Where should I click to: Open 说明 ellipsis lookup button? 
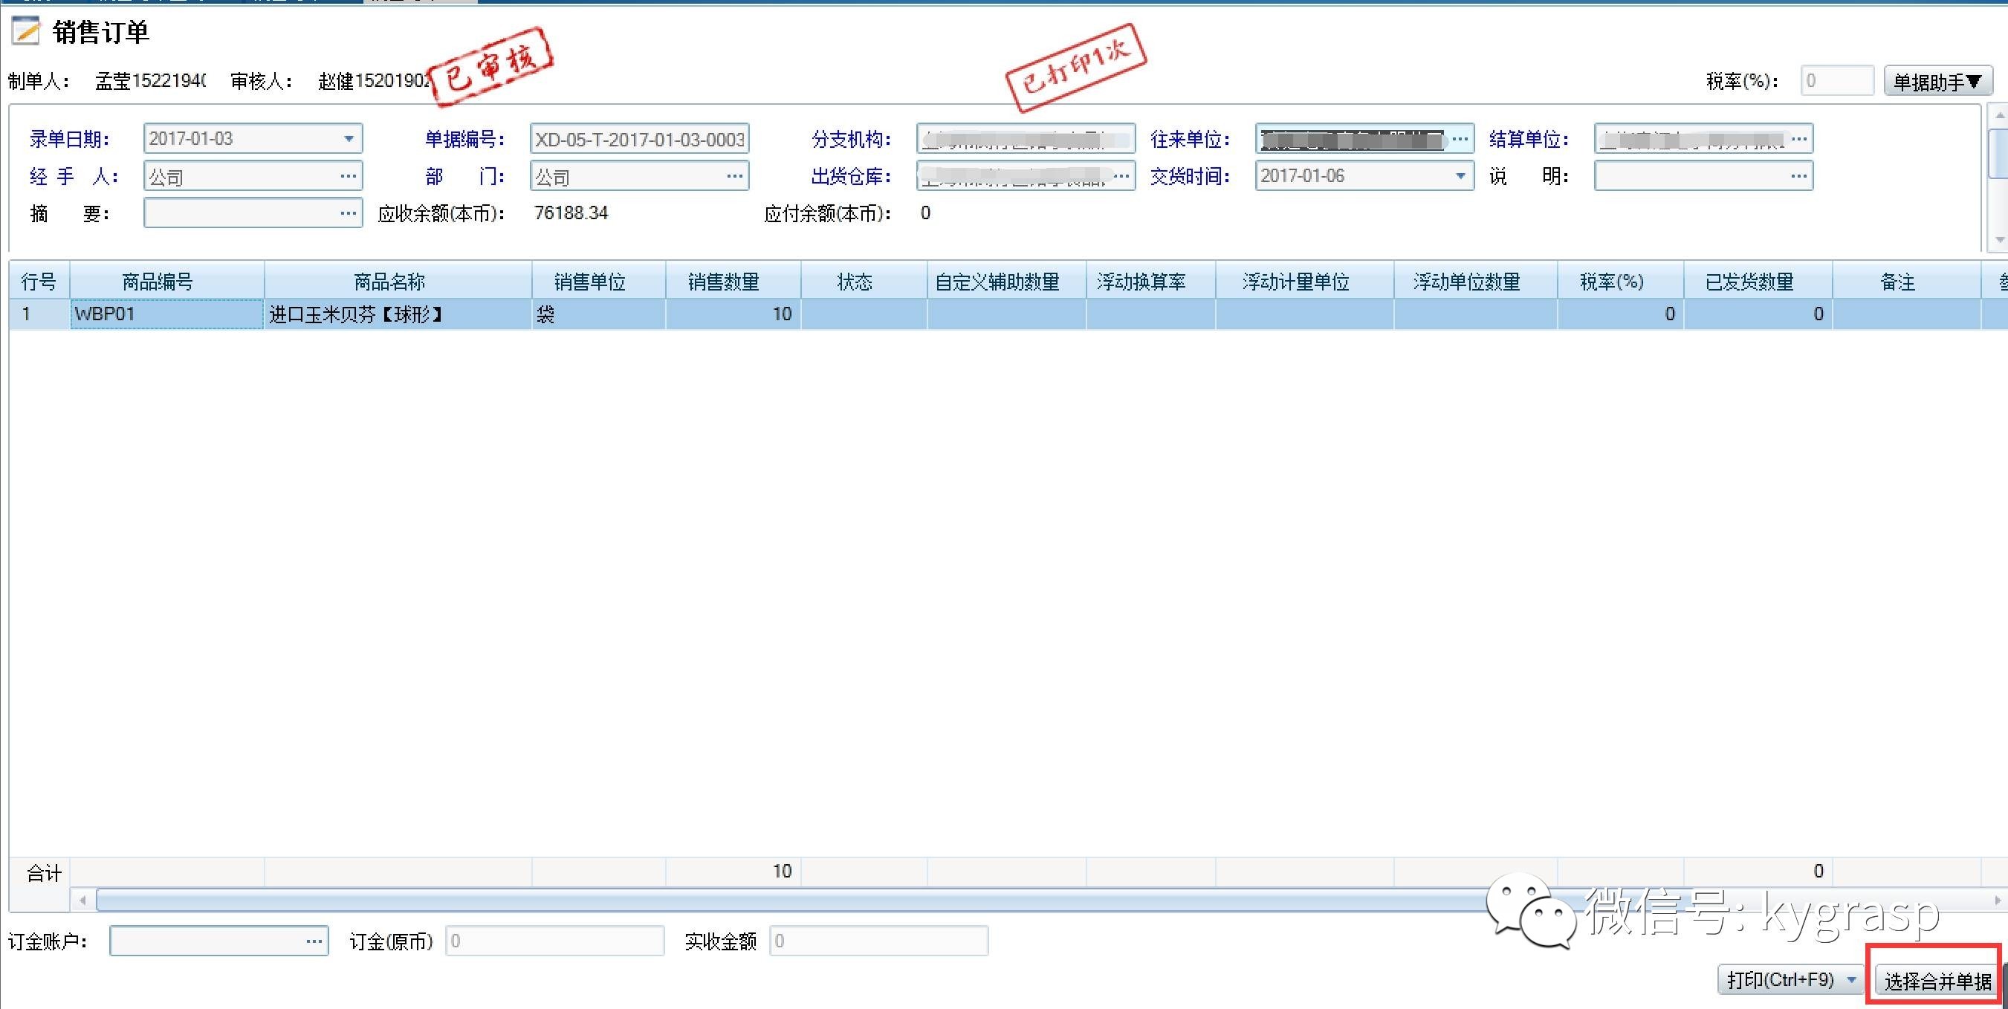pyautogui.click(x=1799, y=176)
